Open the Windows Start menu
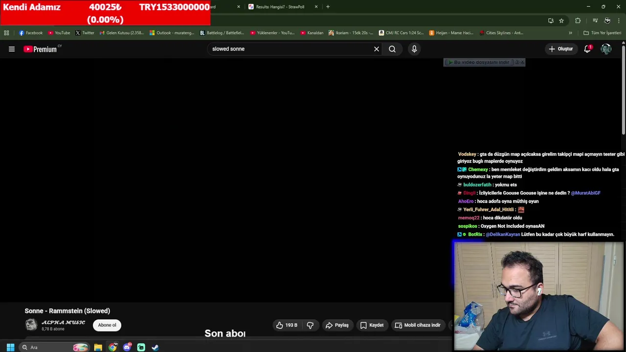This screenshot has height=352, width=626. pos(10,347)
